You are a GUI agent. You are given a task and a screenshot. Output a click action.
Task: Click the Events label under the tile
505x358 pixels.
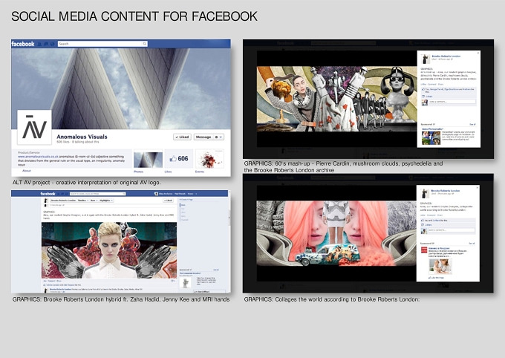pos(200,172)
